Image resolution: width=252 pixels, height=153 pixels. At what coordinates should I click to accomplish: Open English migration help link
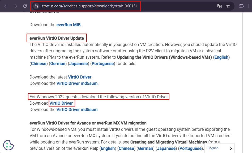[108, 149]
